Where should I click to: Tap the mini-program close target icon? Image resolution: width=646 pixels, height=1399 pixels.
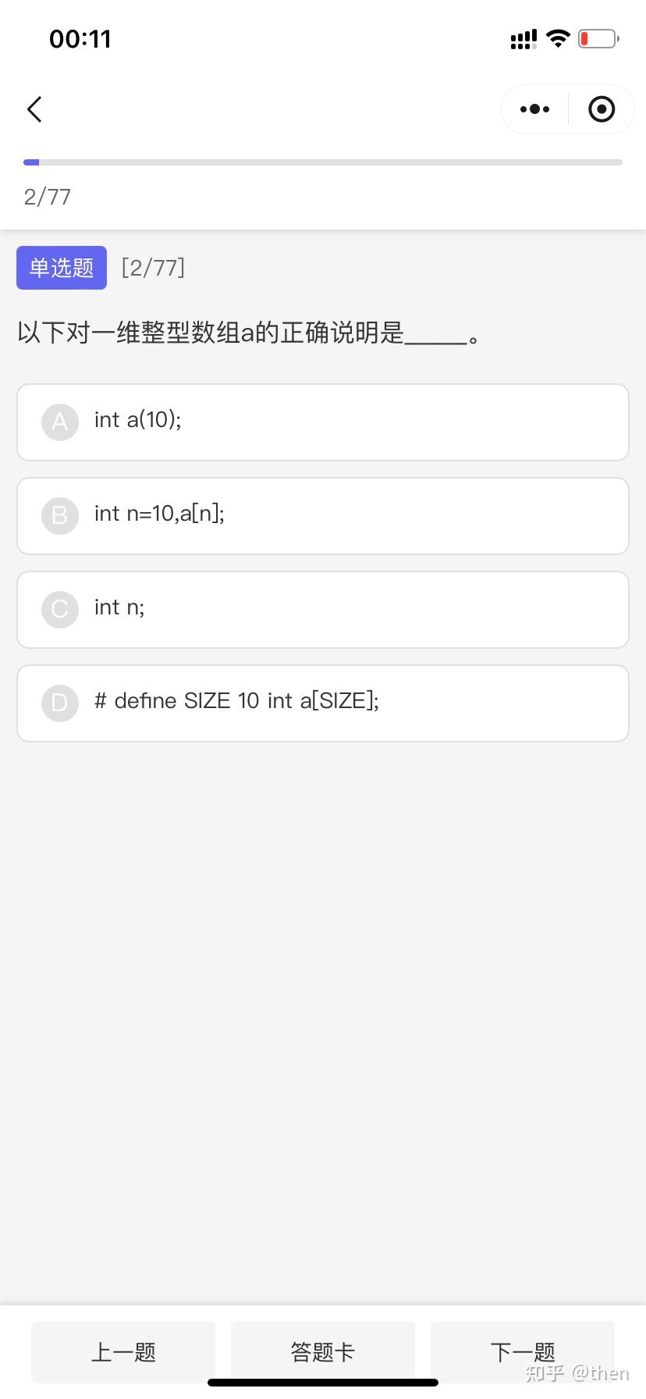(x=601, y=109)
